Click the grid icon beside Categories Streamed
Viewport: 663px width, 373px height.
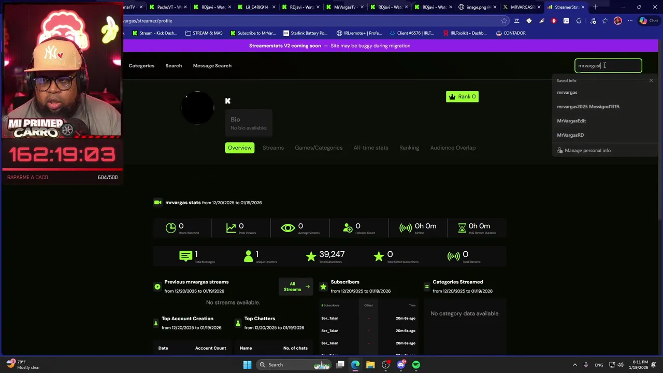coord(427,286)
